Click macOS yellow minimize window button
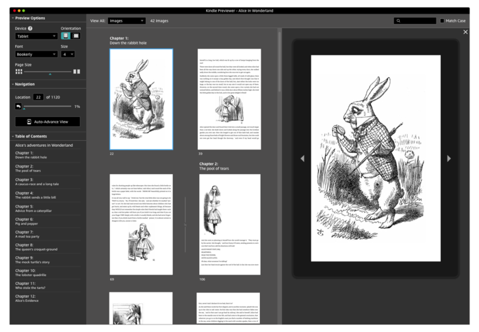479x332 pixels. 19,11
